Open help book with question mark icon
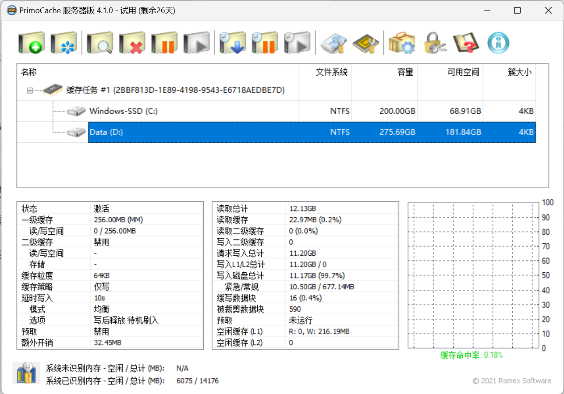 tap(466, 43)
